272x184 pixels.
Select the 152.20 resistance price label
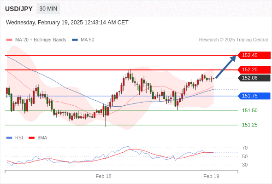[x=254, y=69]
